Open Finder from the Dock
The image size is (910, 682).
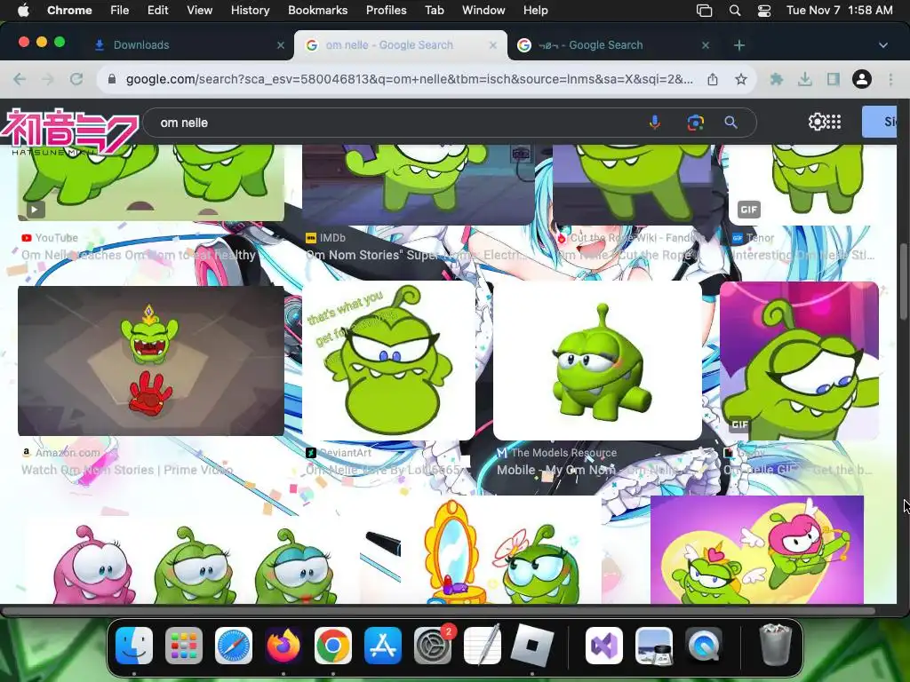coord(134,646)
